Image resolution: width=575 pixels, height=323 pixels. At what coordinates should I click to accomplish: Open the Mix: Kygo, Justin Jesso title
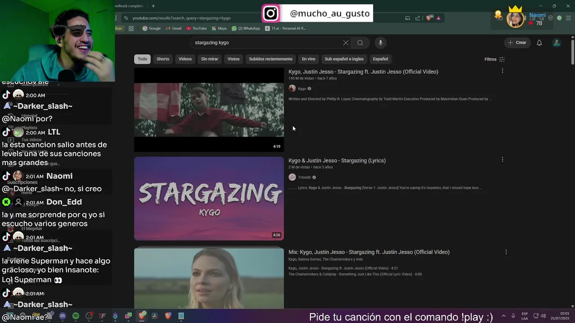(369, 252)
